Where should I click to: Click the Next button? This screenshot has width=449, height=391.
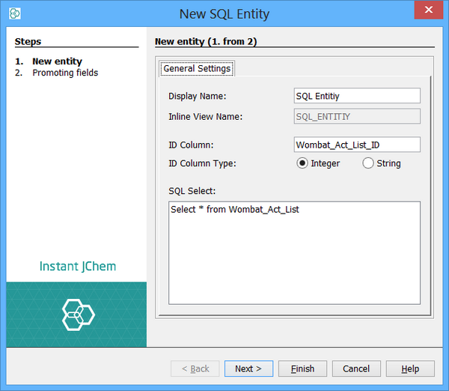pos(248,369)
